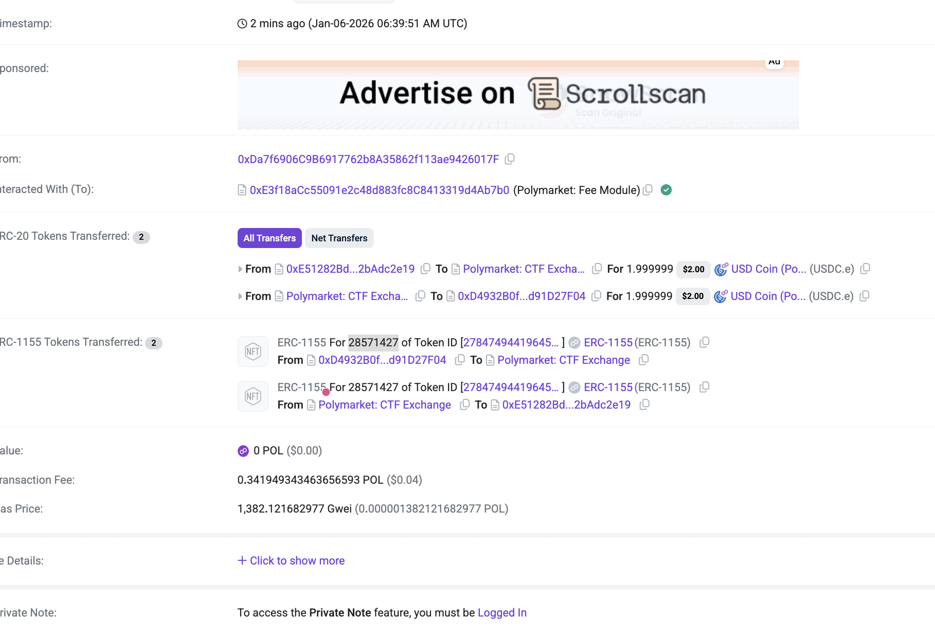Viewport: 935px width, 634px height.
Task: Open the Polymarket Fee Module contract address link
Action: 380,190
